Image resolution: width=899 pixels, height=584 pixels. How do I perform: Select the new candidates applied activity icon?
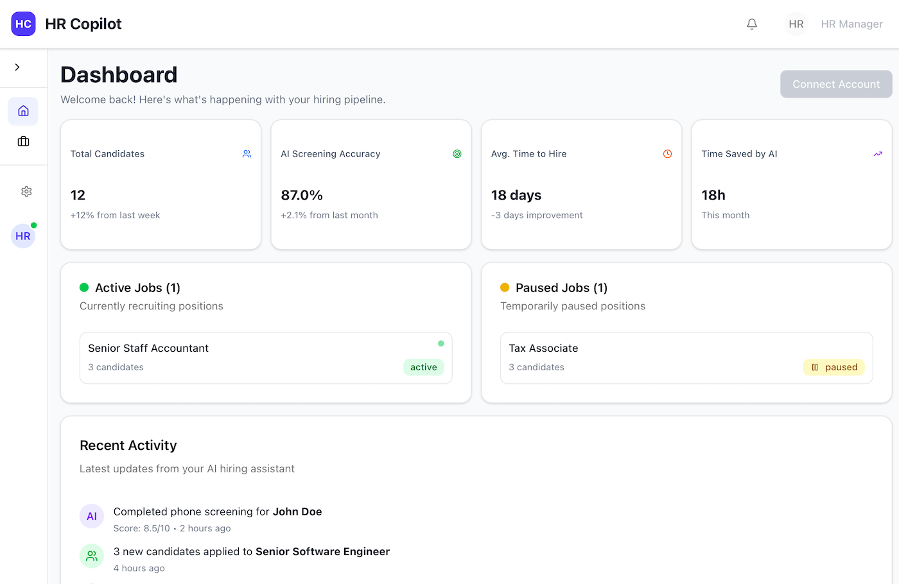pos(92,556)
